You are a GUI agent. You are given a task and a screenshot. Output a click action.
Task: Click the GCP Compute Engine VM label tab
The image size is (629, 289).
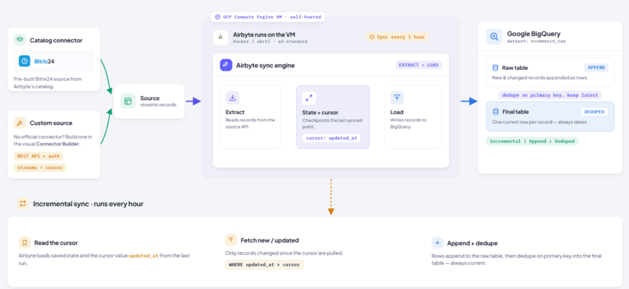(268, 17)
